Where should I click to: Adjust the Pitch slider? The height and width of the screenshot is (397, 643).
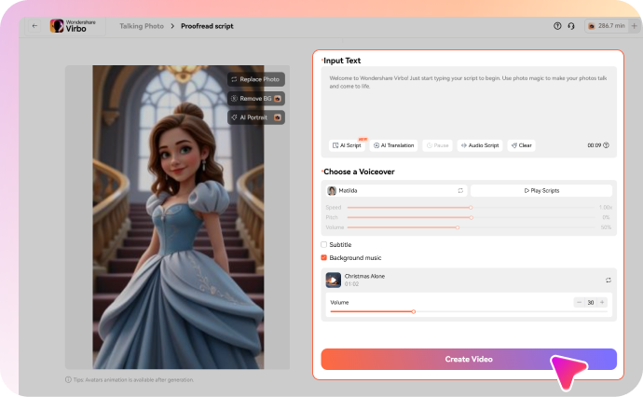[x=472, y=217]
